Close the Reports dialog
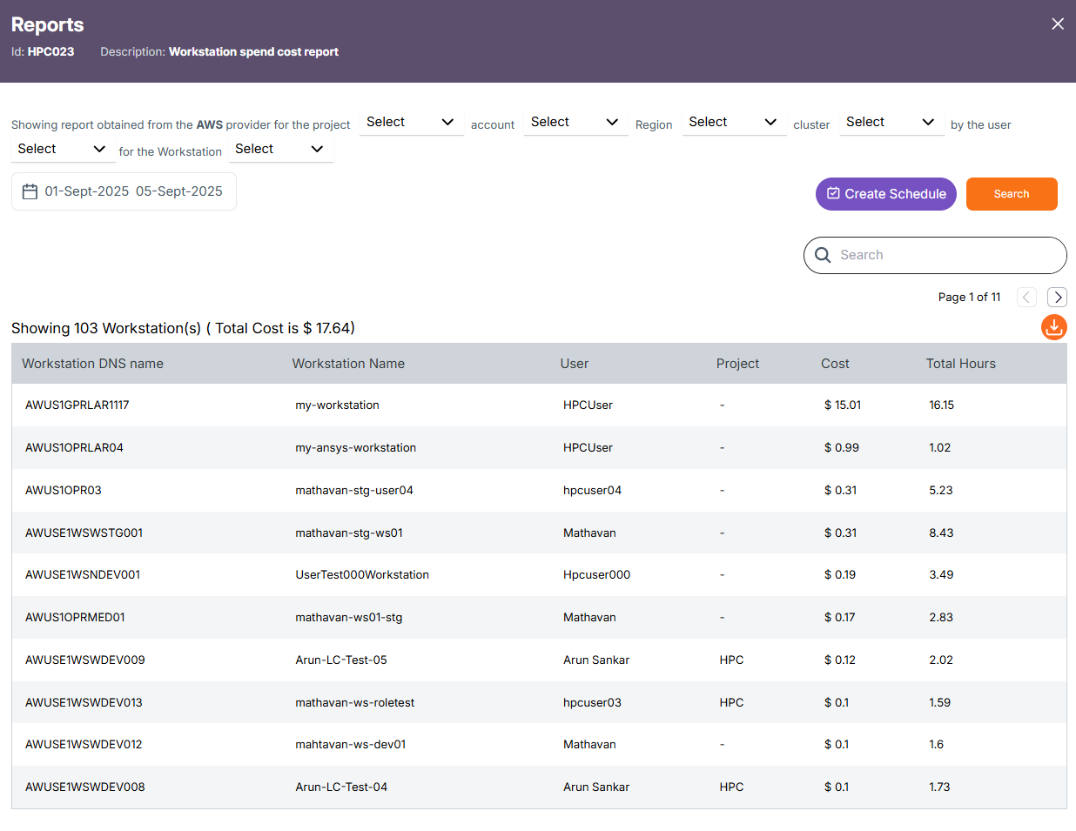Image resolution: width=1076 pixels, height=831 pixels. (x=1058, y=23)
